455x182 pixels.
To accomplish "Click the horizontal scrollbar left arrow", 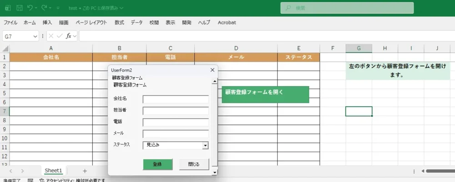I will click(423, 171).
